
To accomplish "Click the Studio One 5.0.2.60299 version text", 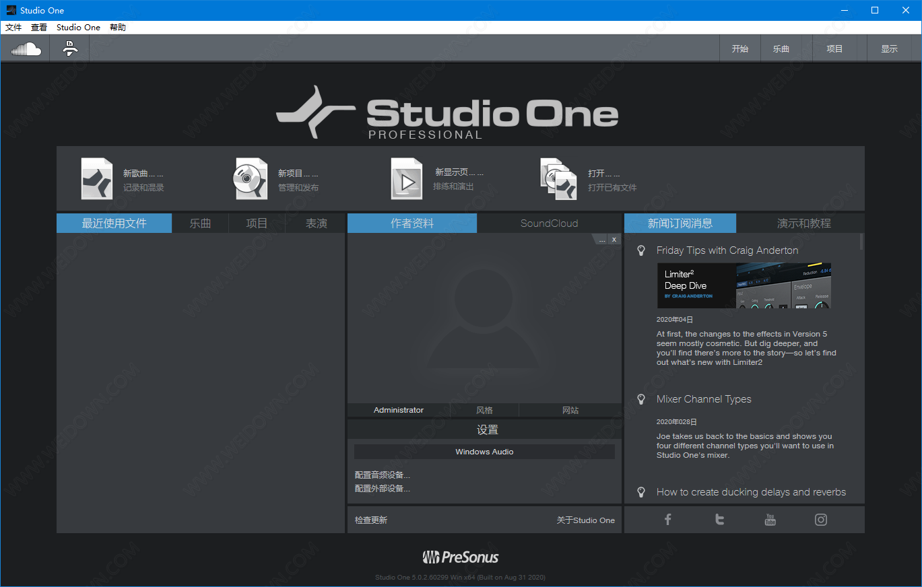I will (x=461, y=578).
